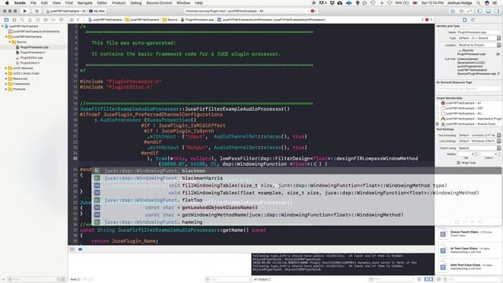Open the Source Control menu
The image size is (503, 283).
pyautogui.click(x=159, y=3)
